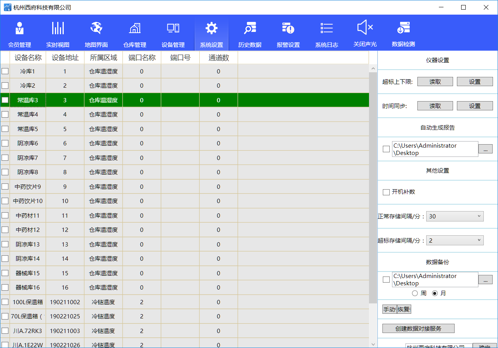The width and height of the screenshot is (498, 348).
Task: Click 设置 button for 超标上下限
Action: 475,82
